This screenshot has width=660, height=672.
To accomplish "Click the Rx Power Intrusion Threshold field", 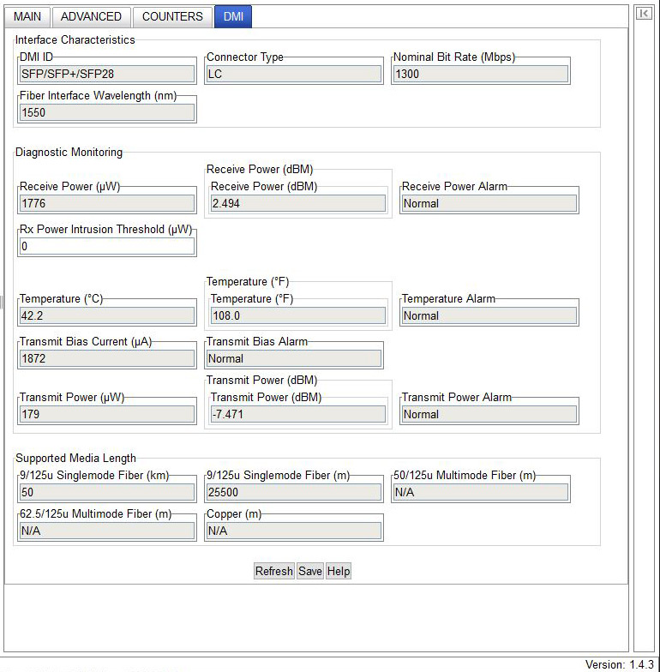I will 107,246.
